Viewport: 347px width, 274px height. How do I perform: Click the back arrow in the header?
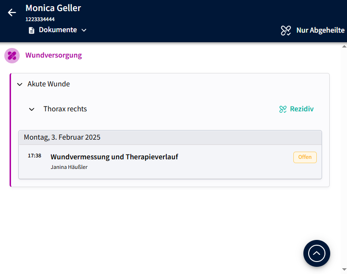click(12, 12)
